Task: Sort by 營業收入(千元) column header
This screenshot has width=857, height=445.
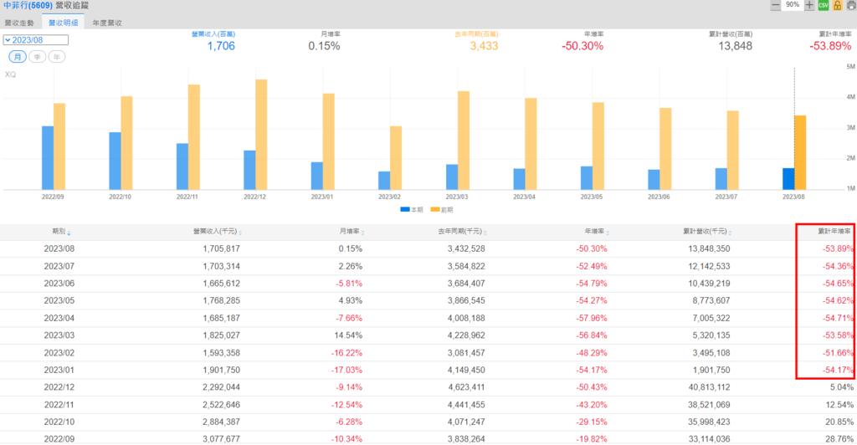Action: [217, 232]
